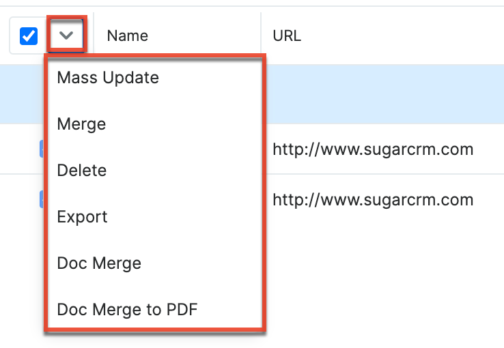This screenshot has height=348, width=504.
Task: Select the Doc Merge option
Action: click(x=99, y=263)
